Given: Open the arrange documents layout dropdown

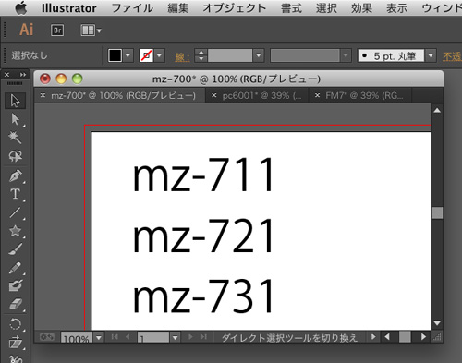Looking at the screenshot, I should point(91,30).
